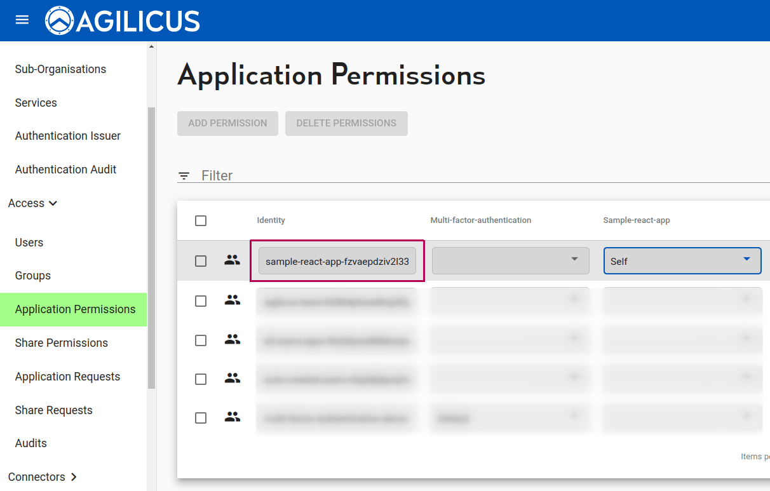Go to Users in the sidebar
Screen dimensions: 770x491
[x=29, y=243]
